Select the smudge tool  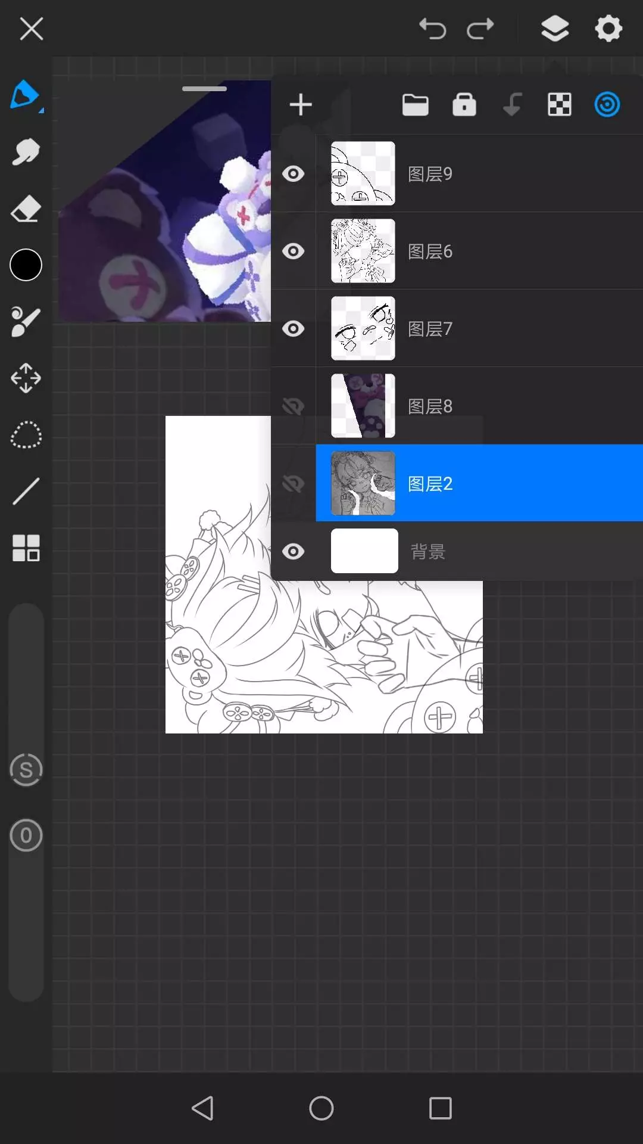point(26,152)
